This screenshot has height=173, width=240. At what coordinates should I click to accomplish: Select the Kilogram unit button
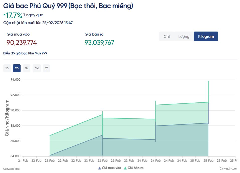206,36
